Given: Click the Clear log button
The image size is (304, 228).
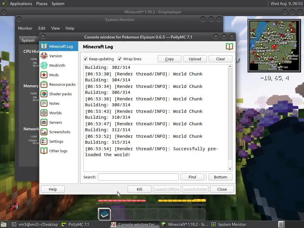Looking at the screenshot, I should [x=221, y=59].
